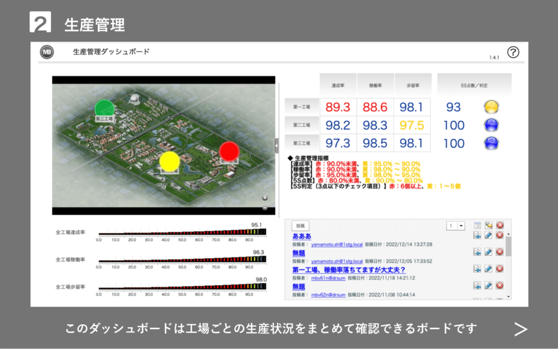Viewport: 558px width, 349px height.
Task: Click edit pencil icon for あああ post
Action: pos(489,235)
